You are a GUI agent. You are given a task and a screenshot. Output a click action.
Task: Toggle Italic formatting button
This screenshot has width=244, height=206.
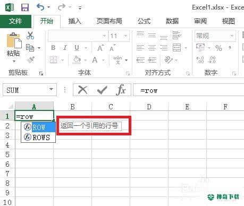[65, 48]
